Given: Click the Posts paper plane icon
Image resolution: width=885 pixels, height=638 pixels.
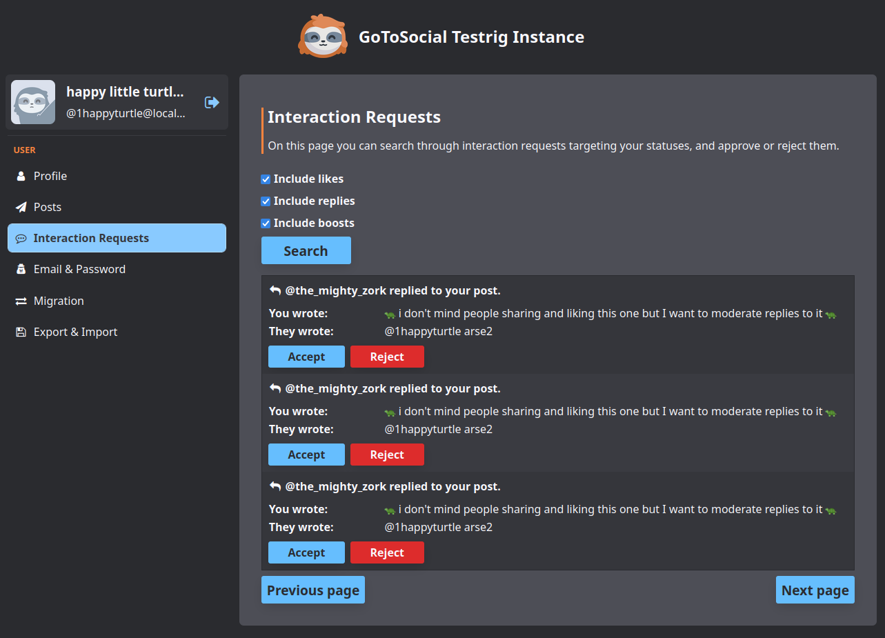Looking at the screenshot, I should tap(21, 207).
